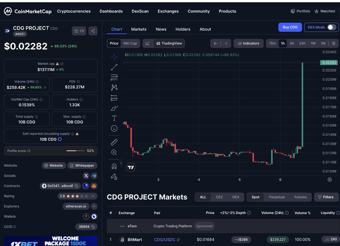The width and height of the screenshot is (340, 246).
Task: Share the CDG PROJECT page
Action: [93, 31]
